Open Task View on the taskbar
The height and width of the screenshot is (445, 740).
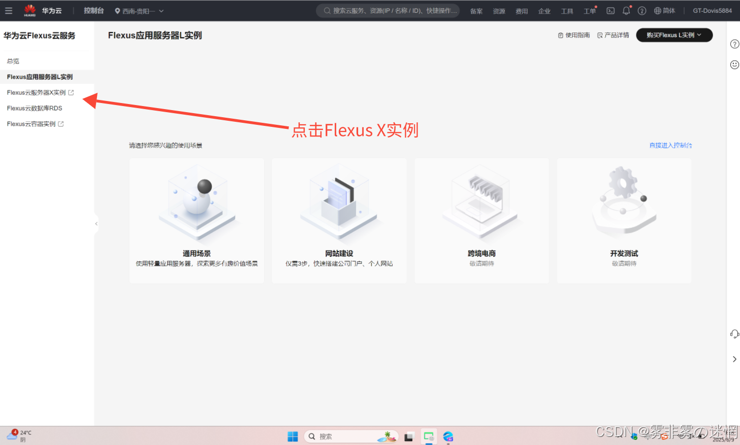[409, 437]
